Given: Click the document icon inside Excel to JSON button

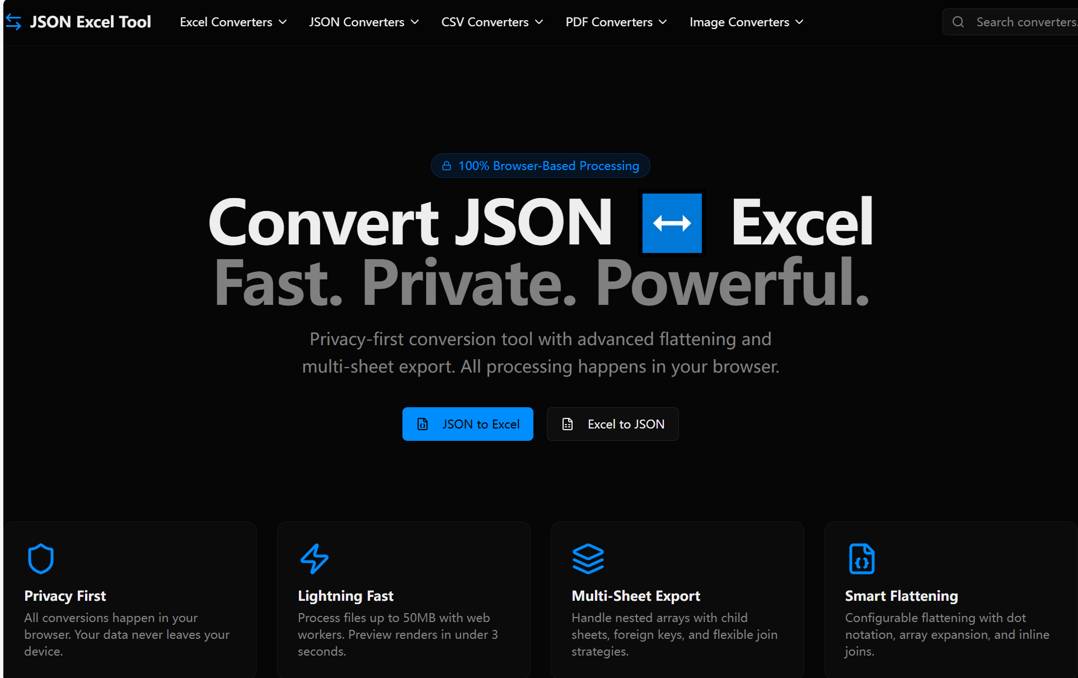Looking at the screenshot, I should [568, 424].
